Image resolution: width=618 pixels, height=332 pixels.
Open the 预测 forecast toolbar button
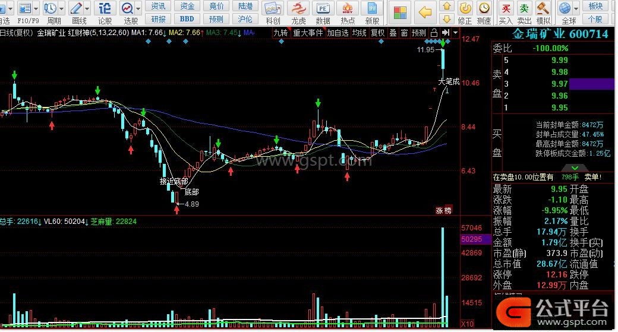click(x=216, y=19)
